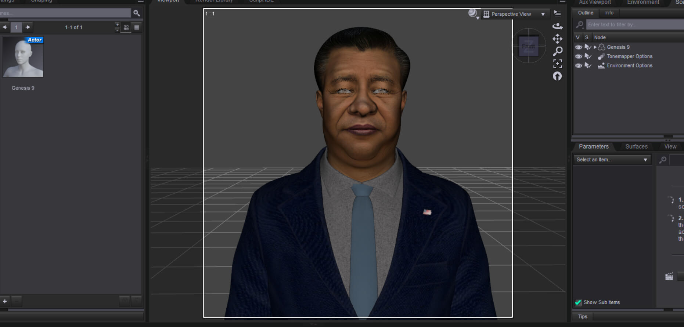684x327 pixels.
Task: Uncheck the Show Sub Items checkbox
Action: [x=578, y=302]
